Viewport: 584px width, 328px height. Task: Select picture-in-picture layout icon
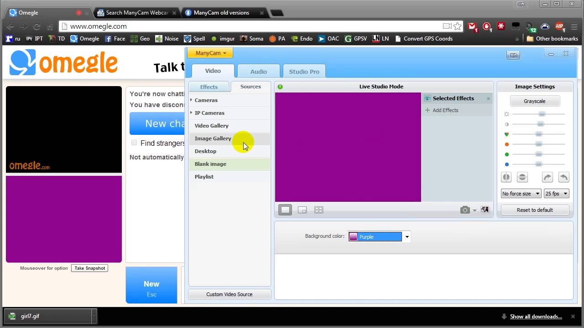pyautogui.click(x=302, y=210)
